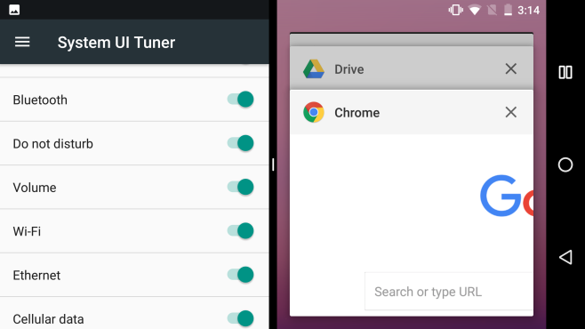Grab the split-screen divider handle

point(273,164)
